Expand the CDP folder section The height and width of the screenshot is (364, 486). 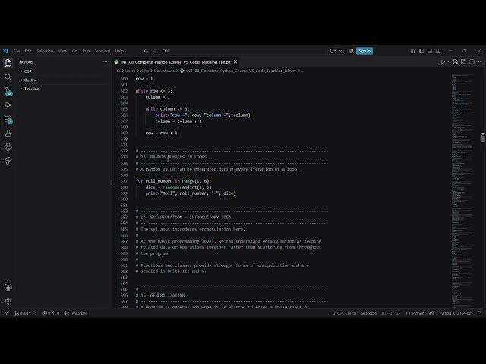click(62, 71)
